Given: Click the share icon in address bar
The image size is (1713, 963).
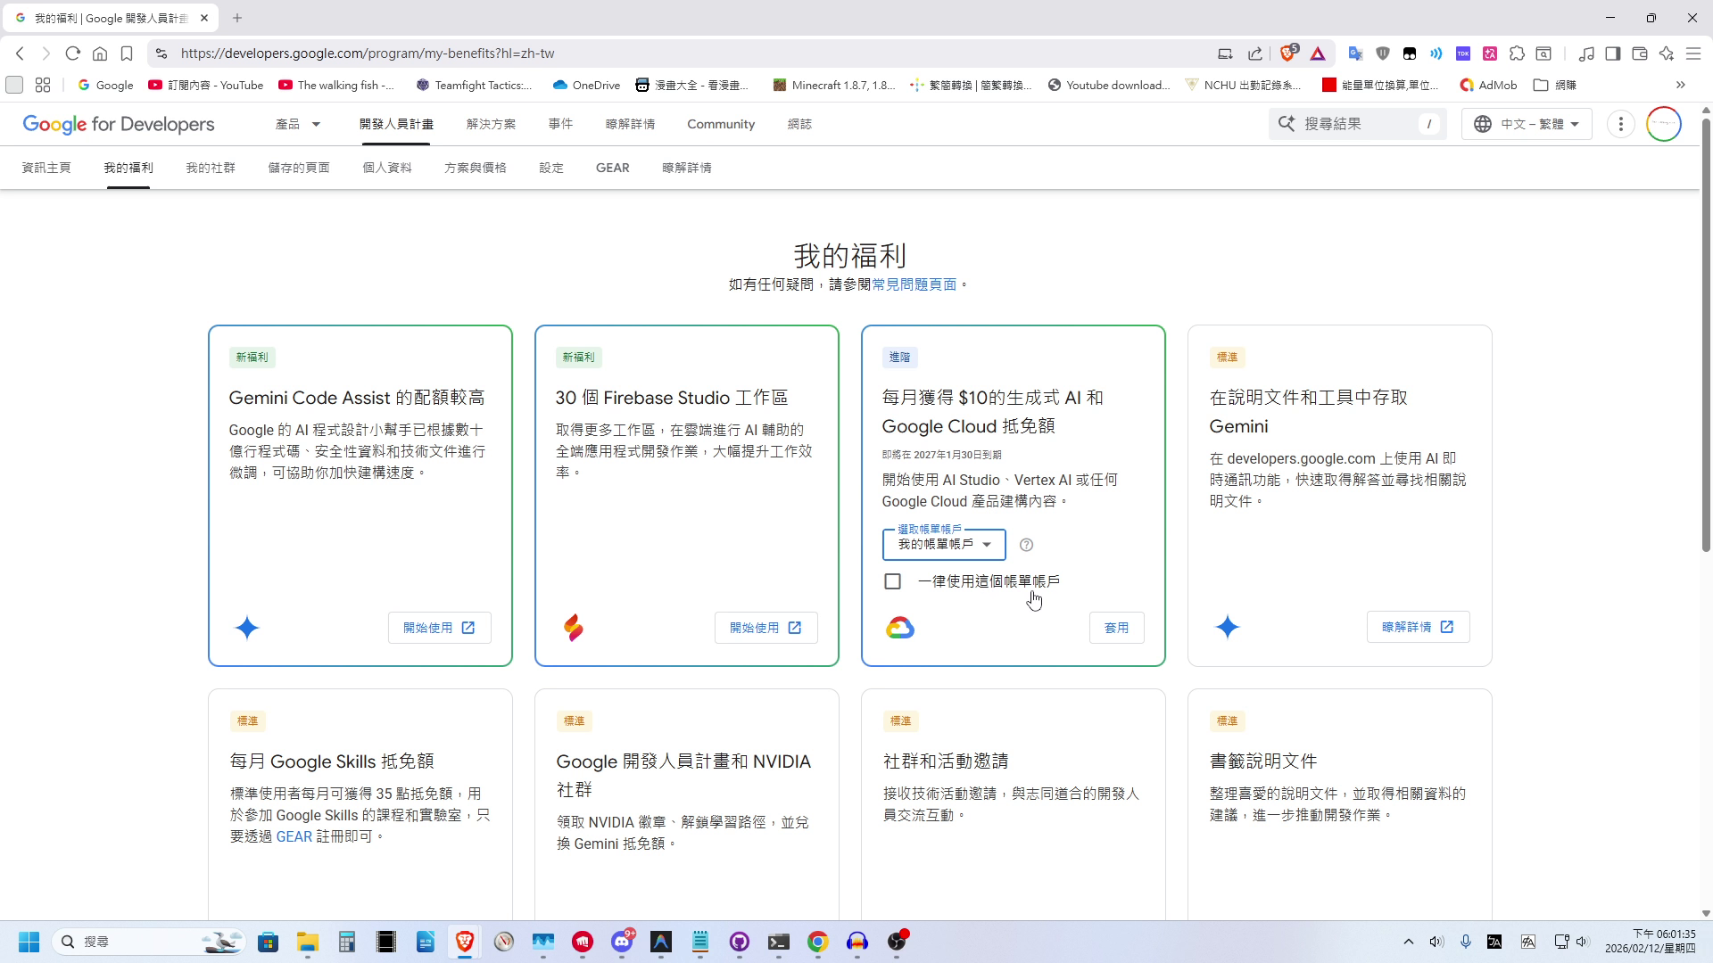Looking at the screenshot, I should [1255, 53].
